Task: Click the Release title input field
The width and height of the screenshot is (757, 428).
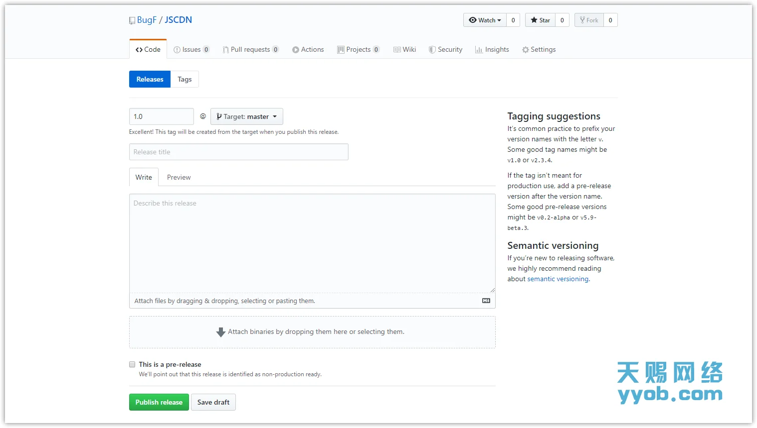Action: 238,152
